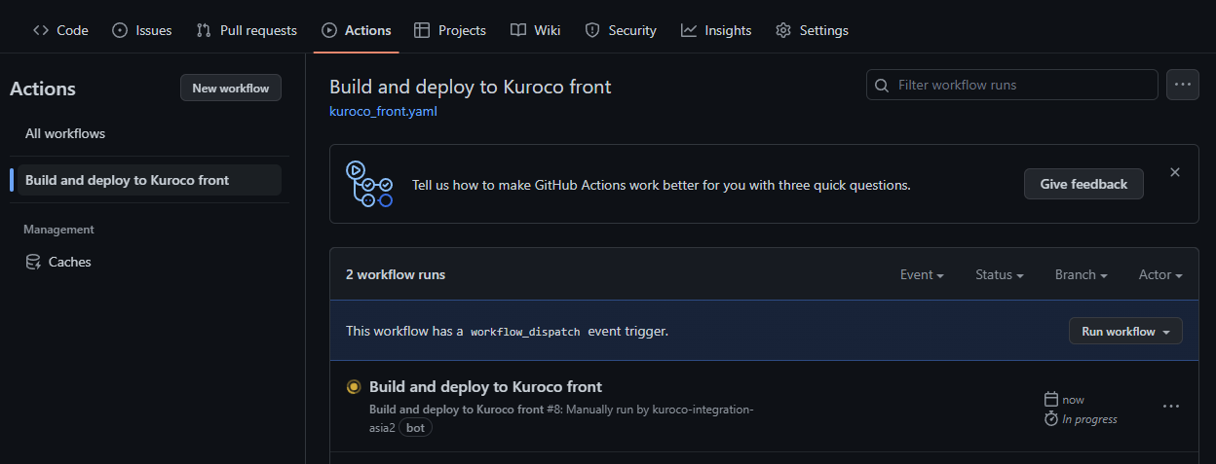
Task: Click the Issues circle icon
Action: [120, 30]
